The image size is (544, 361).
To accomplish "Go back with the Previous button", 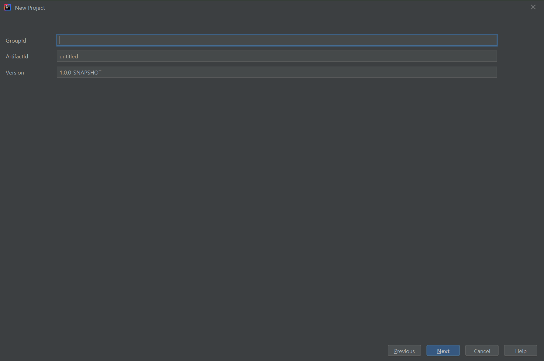I will click(x=404, y=351).
